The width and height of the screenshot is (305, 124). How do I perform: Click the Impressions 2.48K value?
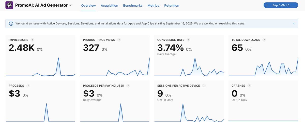pos(22,48)
